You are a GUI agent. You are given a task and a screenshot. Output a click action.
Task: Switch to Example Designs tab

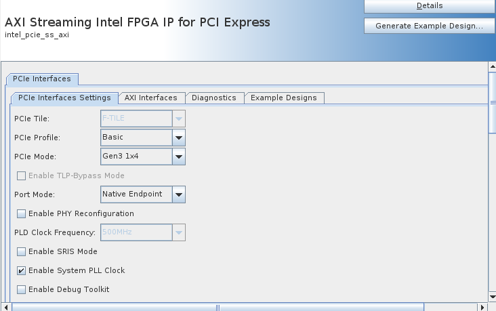click(x=284, y=98)
